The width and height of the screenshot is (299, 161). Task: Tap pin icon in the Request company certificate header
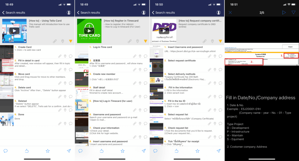212,41
